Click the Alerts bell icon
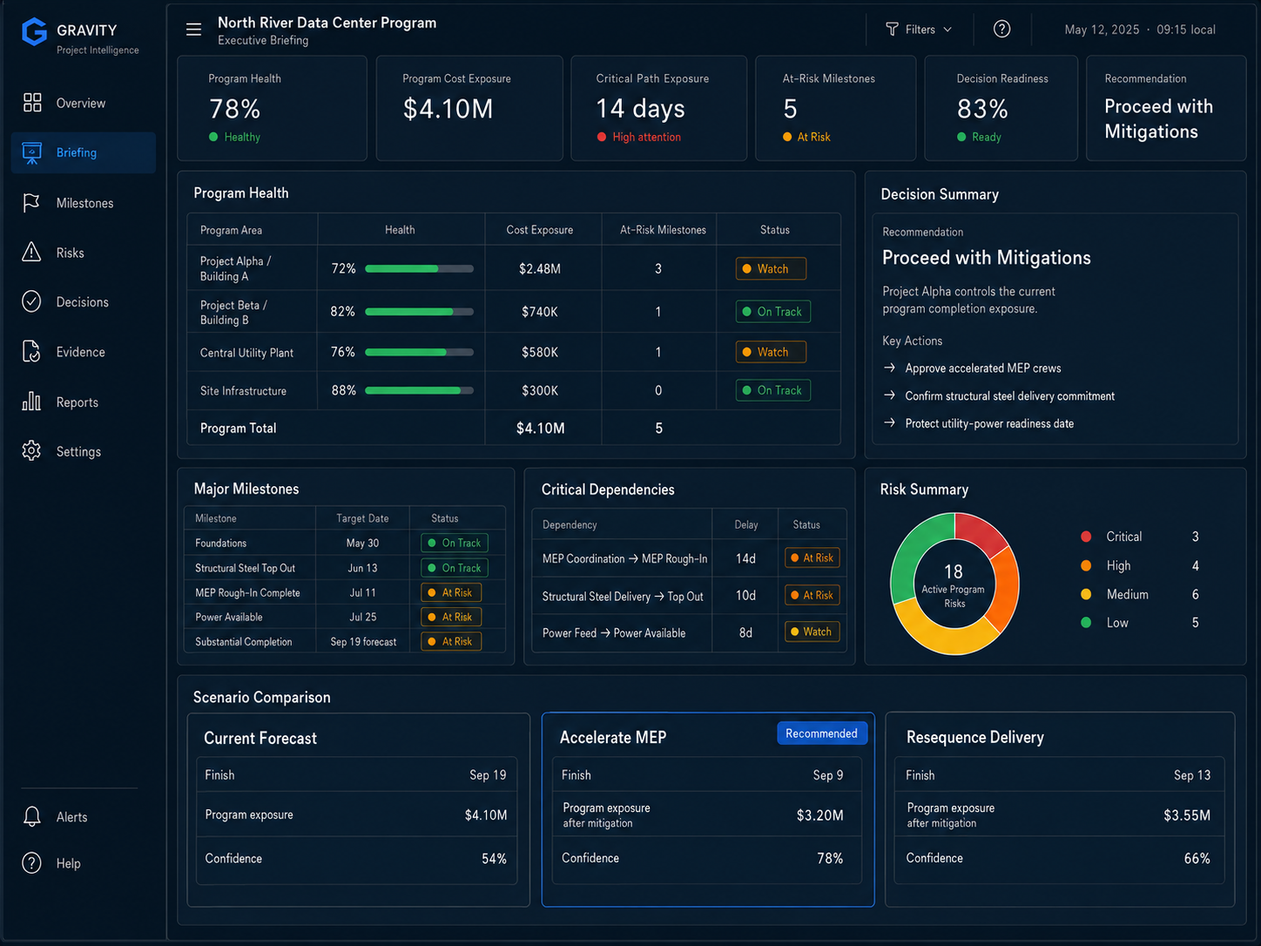 click(x=32, y=816)
